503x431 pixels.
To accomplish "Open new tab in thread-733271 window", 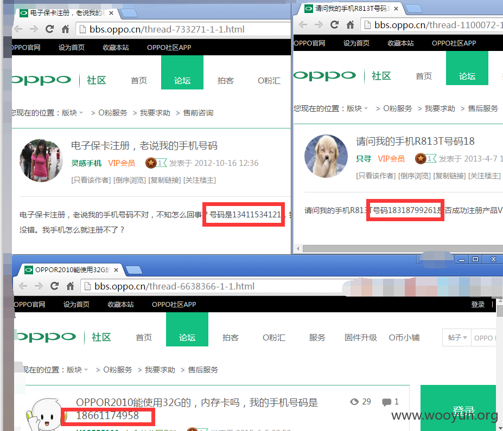I will pyautogui.click(x=129, y=13).
